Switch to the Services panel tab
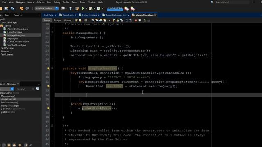Screen dimensions: 262x147 tap(18, 15)
